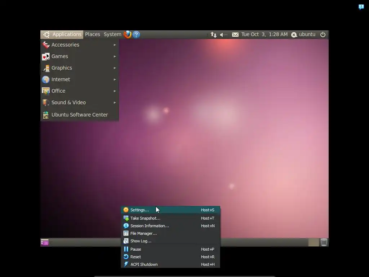Choose File Manager... menu entry
This screenshot has width=369, height=277.
tap(170, 233)
